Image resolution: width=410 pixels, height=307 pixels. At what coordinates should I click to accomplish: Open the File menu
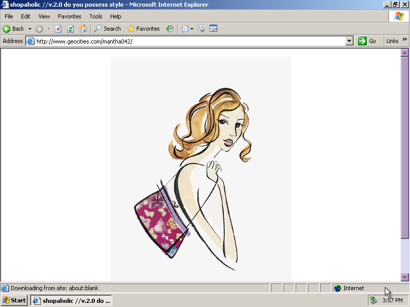click(x=9, y=16)
